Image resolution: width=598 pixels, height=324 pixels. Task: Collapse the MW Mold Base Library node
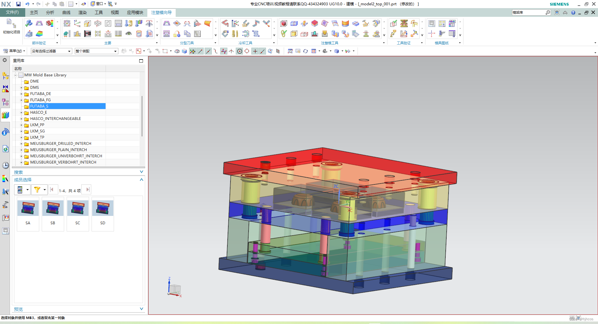point(15,75)
